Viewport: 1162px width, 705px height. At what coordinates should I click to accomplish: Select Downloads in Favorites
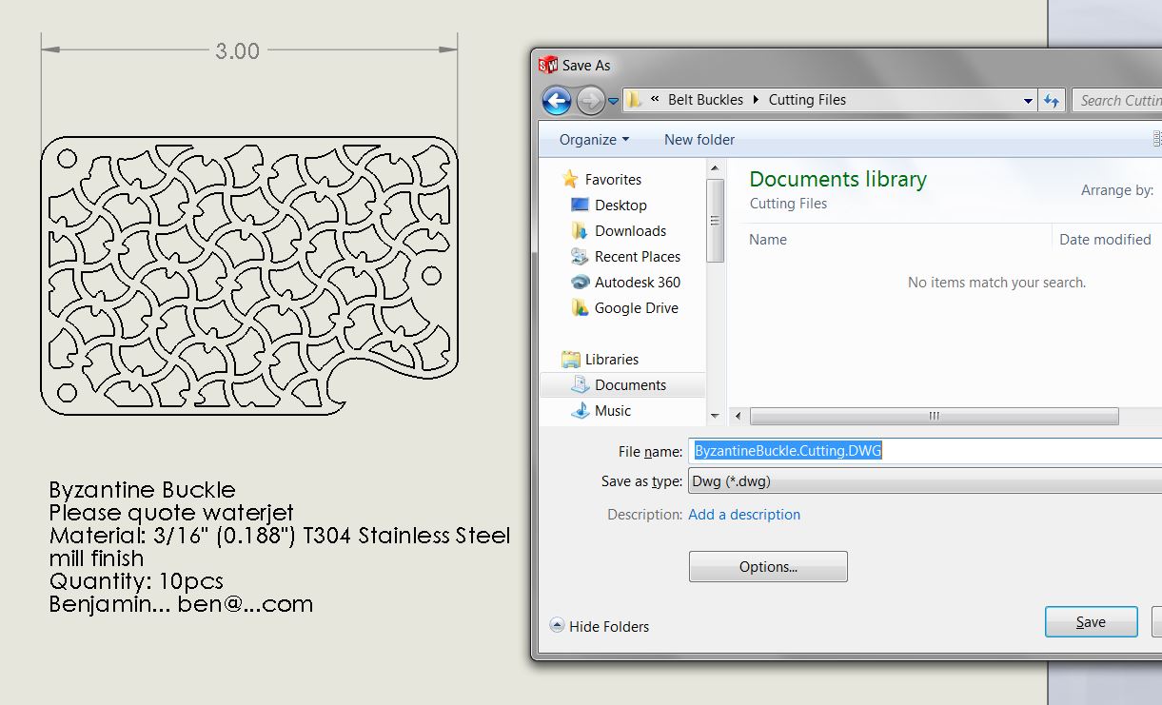tap(630, 231)
